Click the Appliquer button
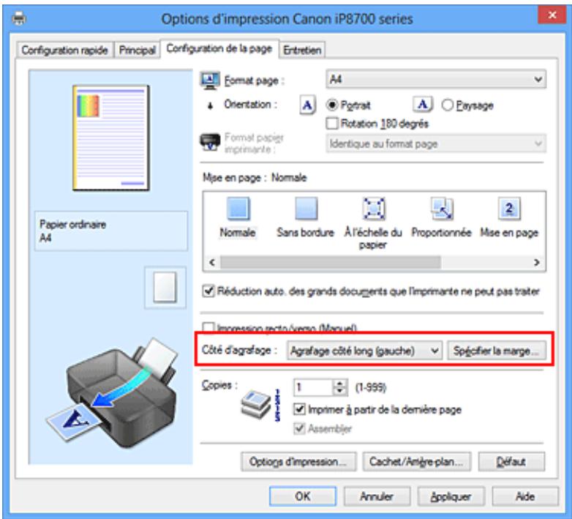This screenshot has width=572, height=519. [x=451, y=496]
